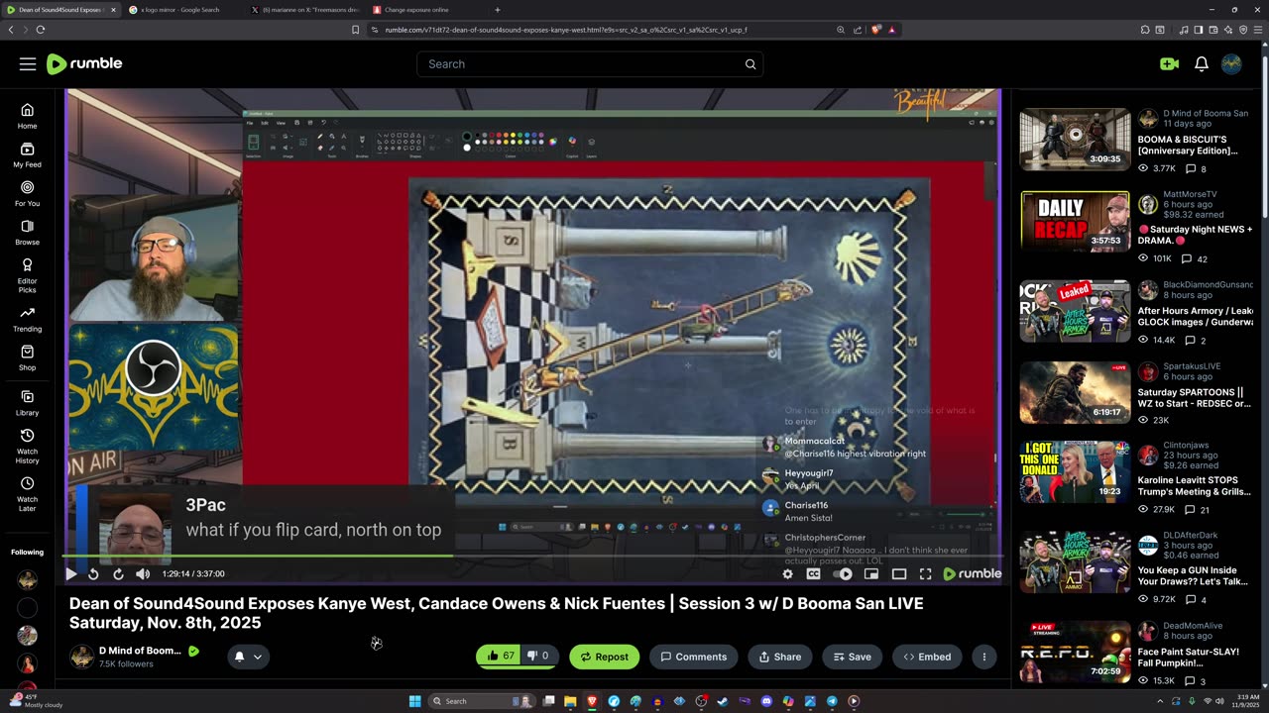Screen dimensions: 1269x713
Task: Bookmark this page
Action: (355, 30)
